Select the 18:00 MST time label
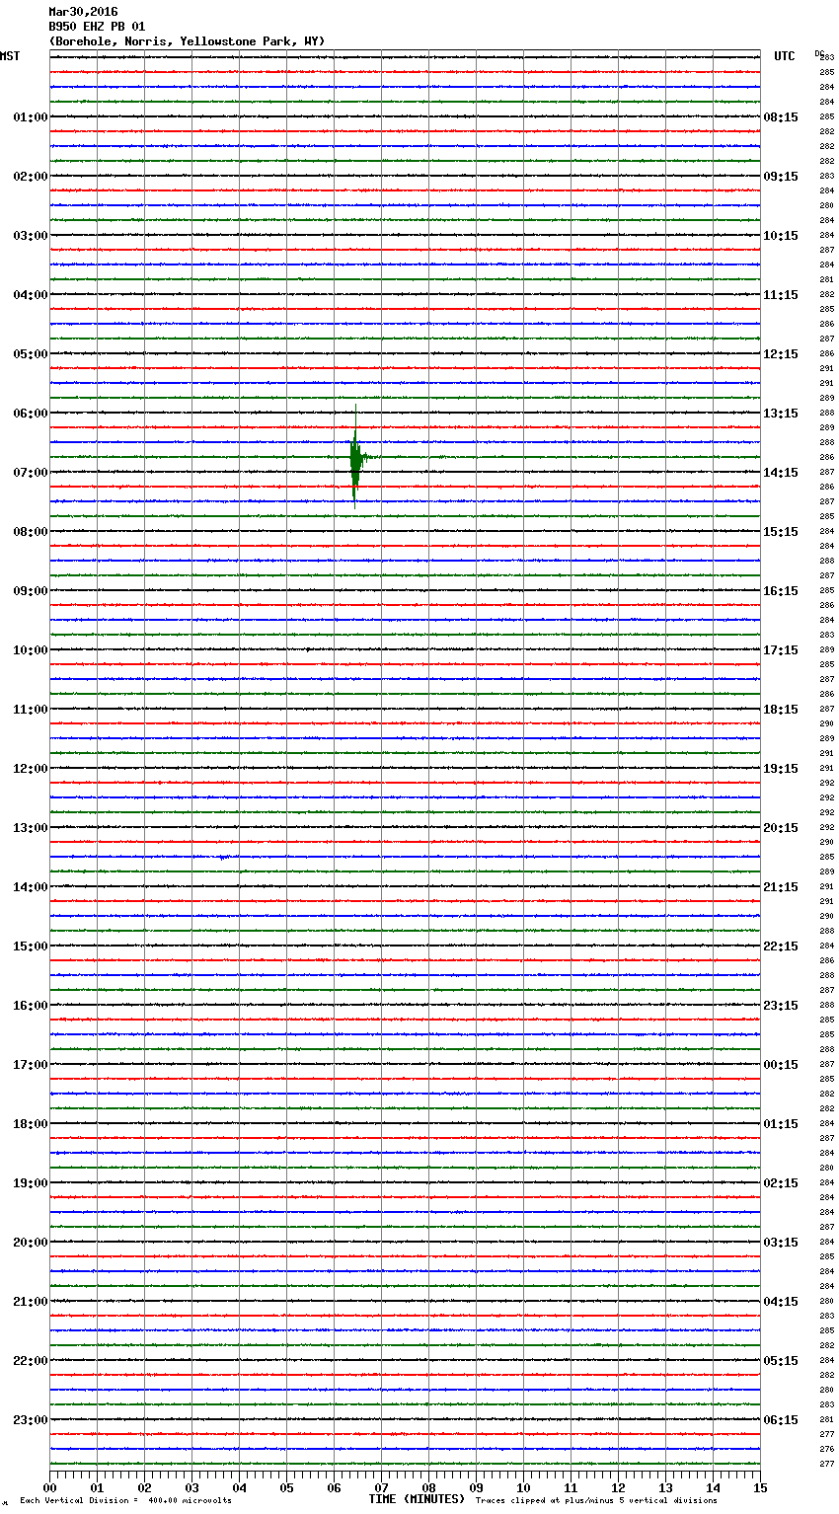Viewport: 839px width, 1514px height. tap(30, 1124)
